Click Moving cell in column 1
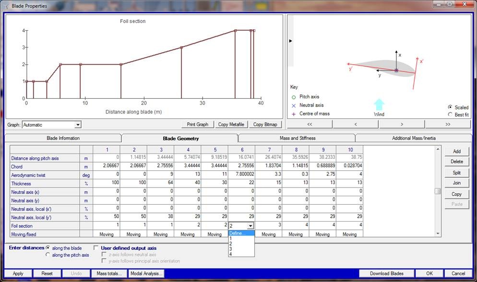477x282 pixels. [x=107, y=234]
